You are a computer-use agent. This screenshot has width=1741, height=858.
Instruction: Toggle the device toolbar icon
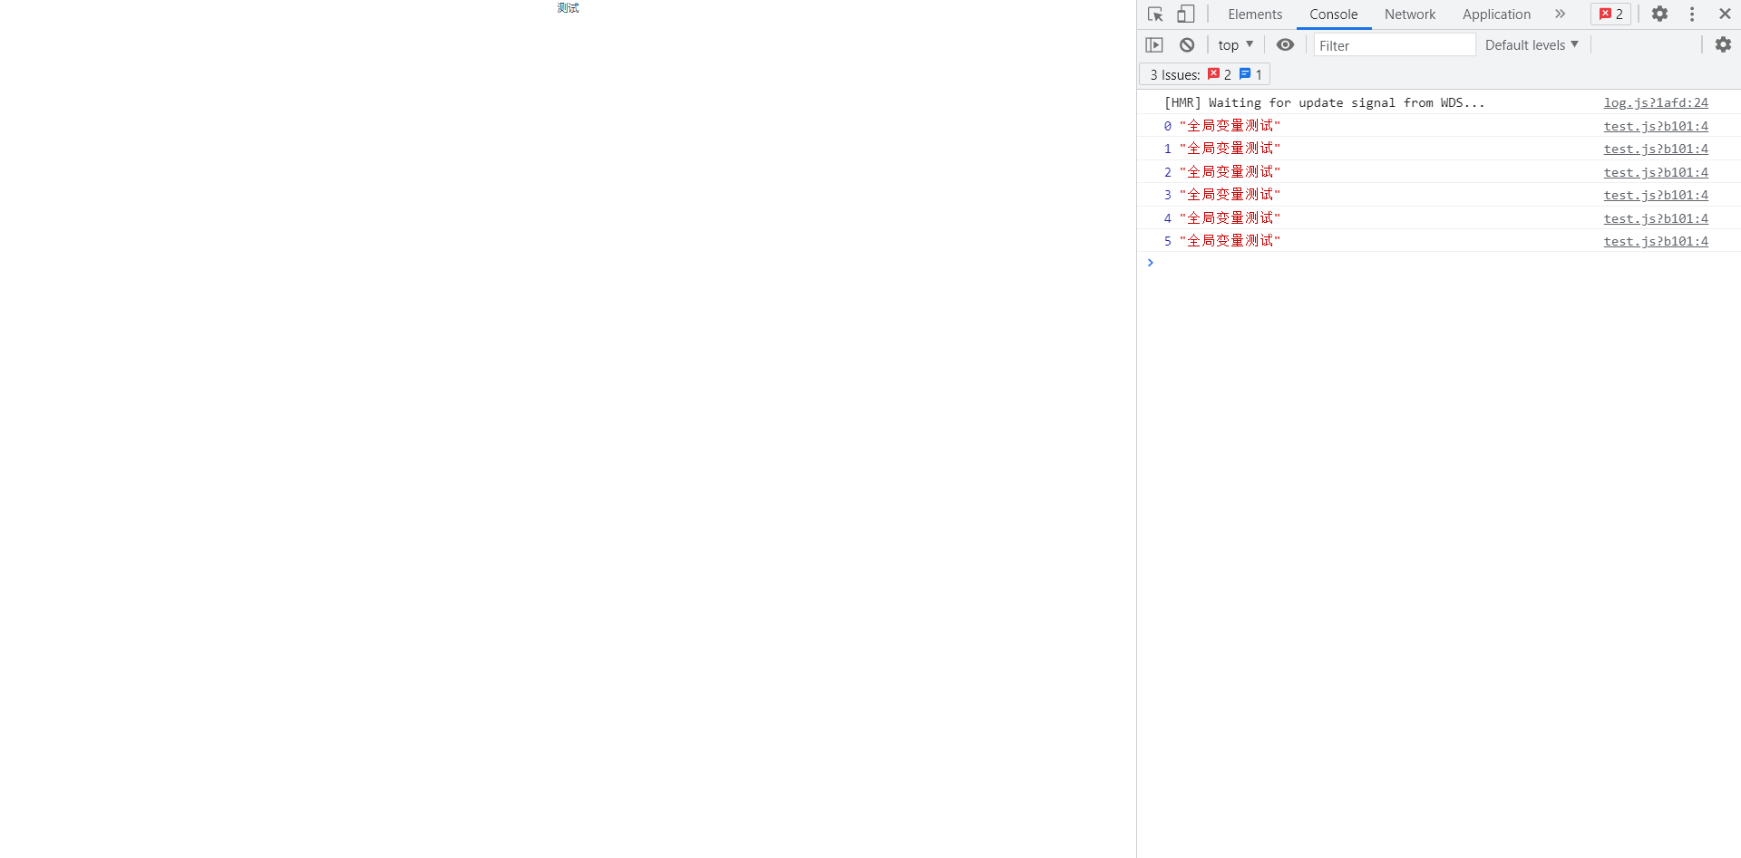pyautogui.click(x=1186, y=14)
